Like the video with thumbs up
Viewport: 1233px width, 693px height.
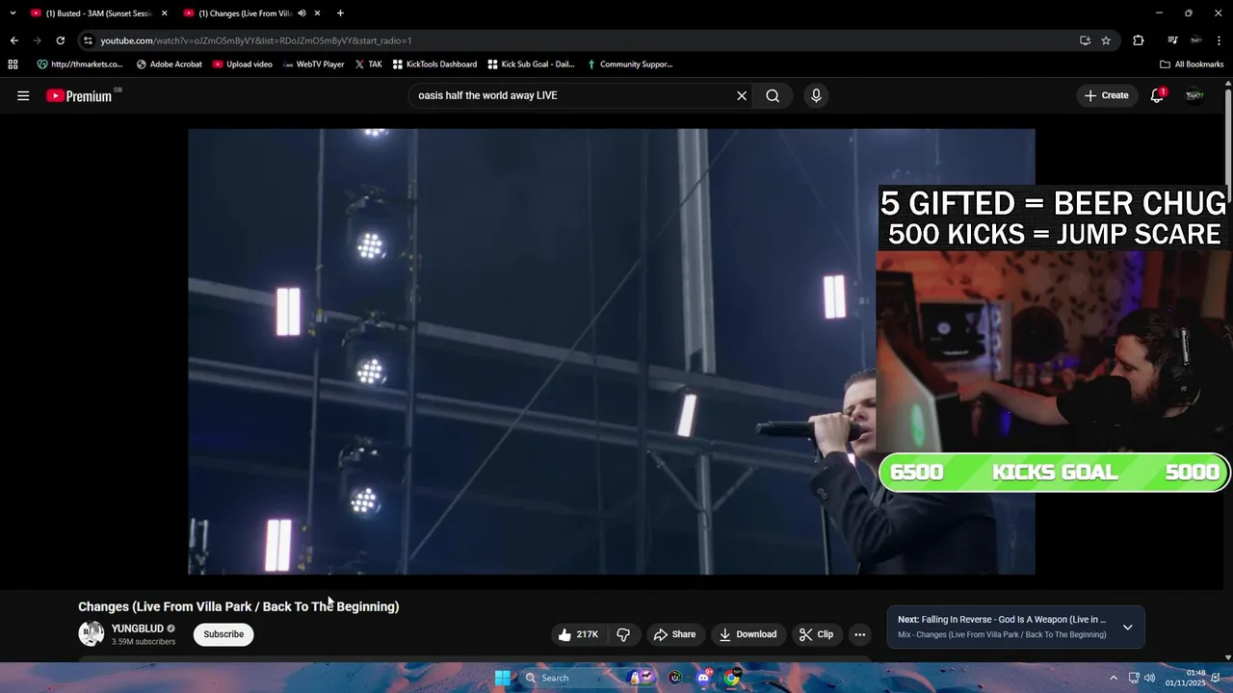click(x=578, y=634)
